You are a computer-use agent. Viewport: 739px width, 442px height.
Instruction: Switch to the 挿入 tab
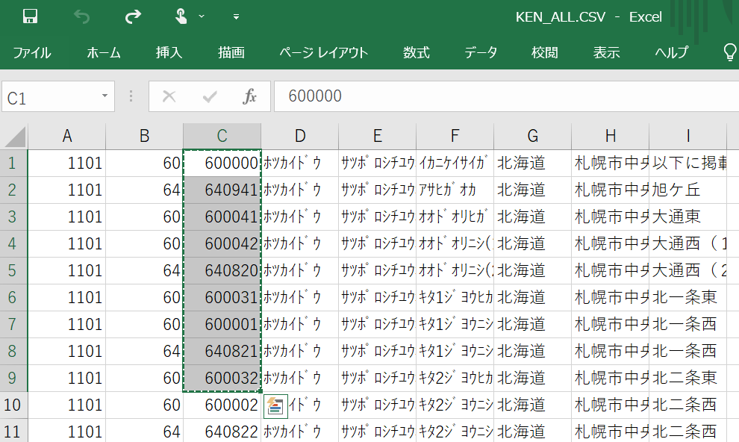pyautogui.click(x=169, y=52)
